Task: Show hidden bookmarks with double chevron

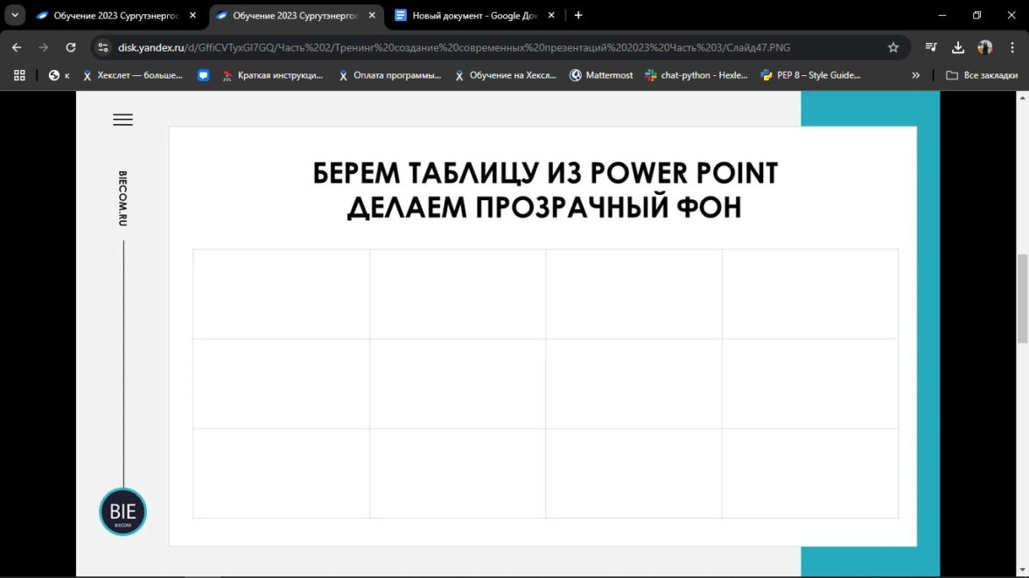Action: pos(915,75)
